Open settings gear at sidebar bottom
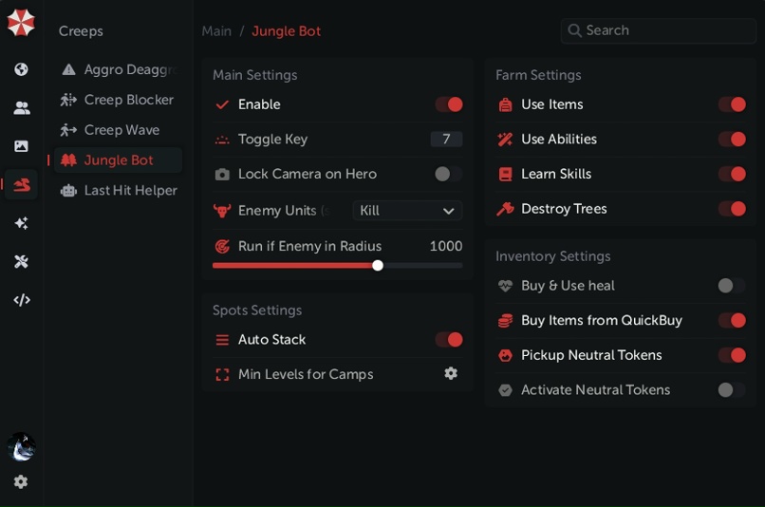The width and height of the screenshot is (765, 507). [x=21, y=481]
